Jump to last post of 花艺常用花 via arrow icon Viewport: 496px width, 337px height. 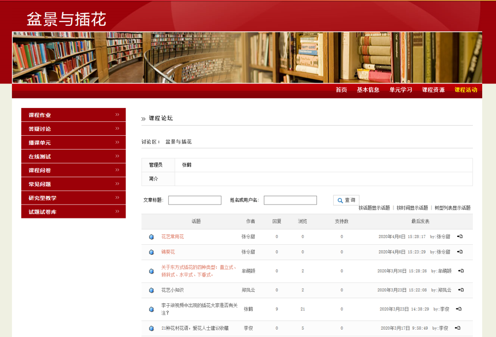pyautogui.click(x=460, y=236)
